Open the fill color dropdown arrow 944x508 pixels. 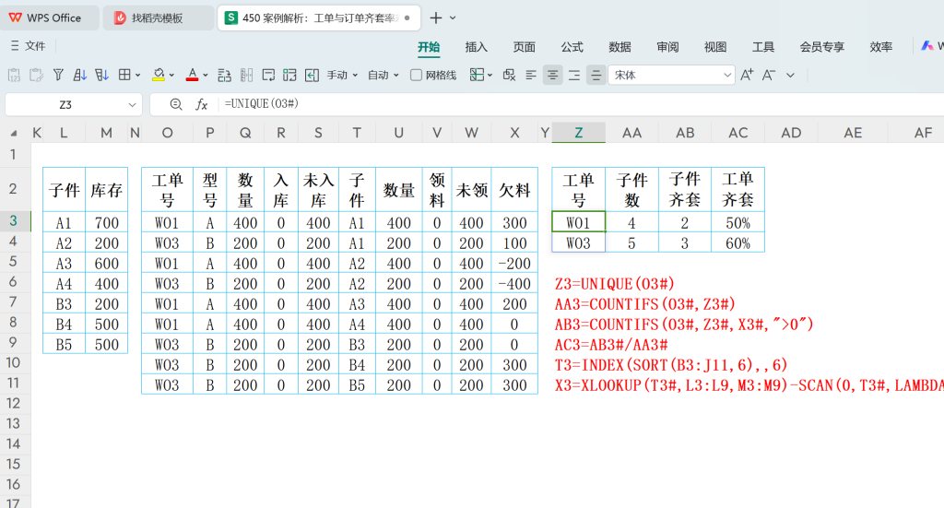pos(171,76)
